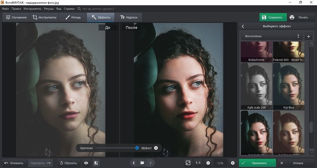Screen dimensions: 317x168
Task: Open the Улучшения tab
Action: coord(16,17)
